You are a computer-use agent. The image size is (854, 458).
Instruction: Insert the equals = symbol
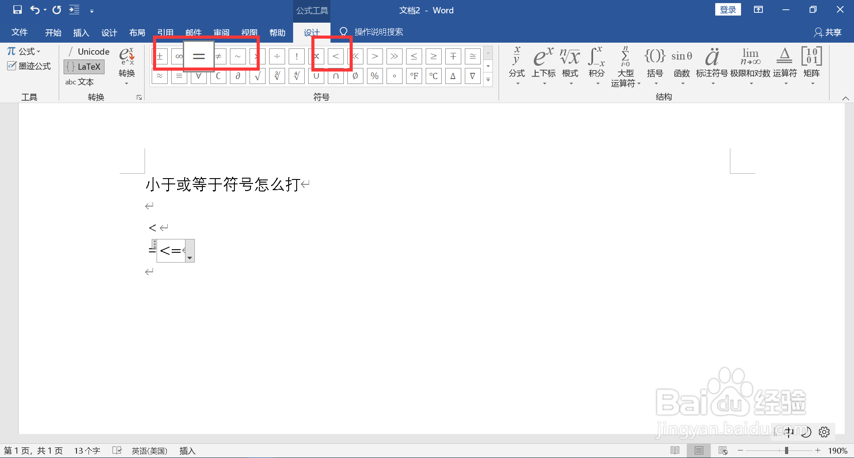(199, 56)
